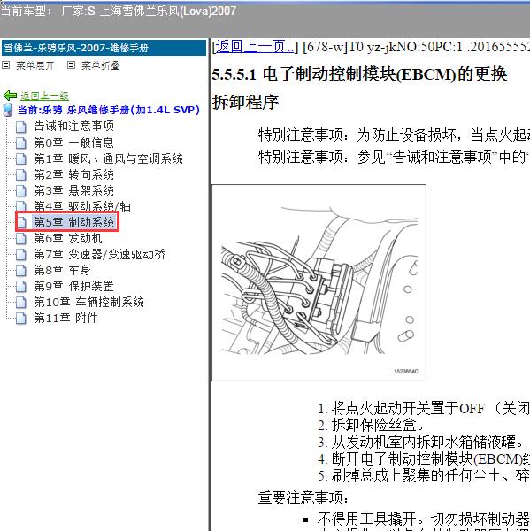Click the 重要注意事项 text

[303, 497]
